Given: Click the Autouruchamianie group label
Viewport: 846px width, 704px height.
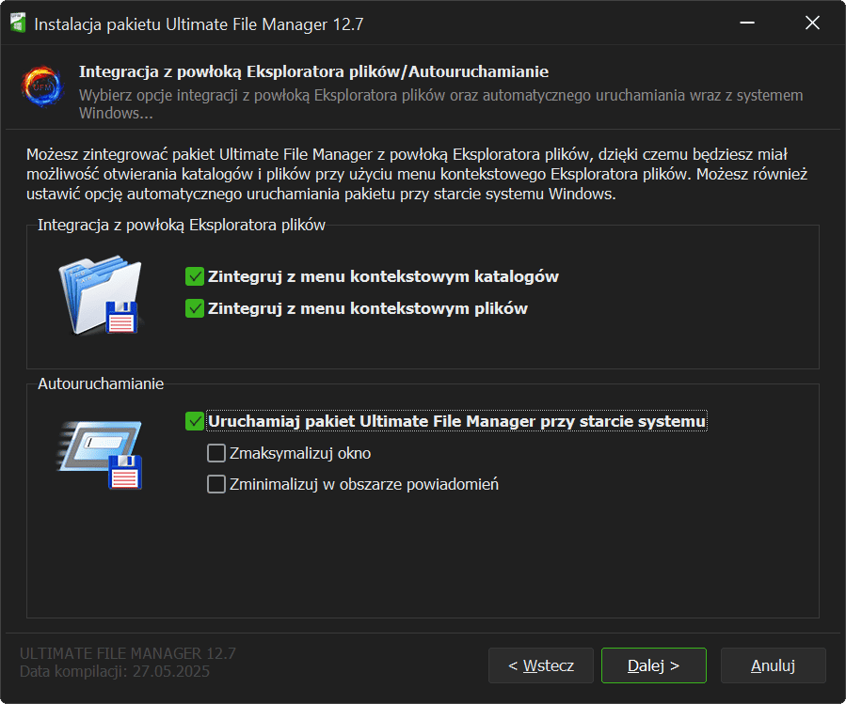Looking at the screenshot, I should click(x=101, y=383).
